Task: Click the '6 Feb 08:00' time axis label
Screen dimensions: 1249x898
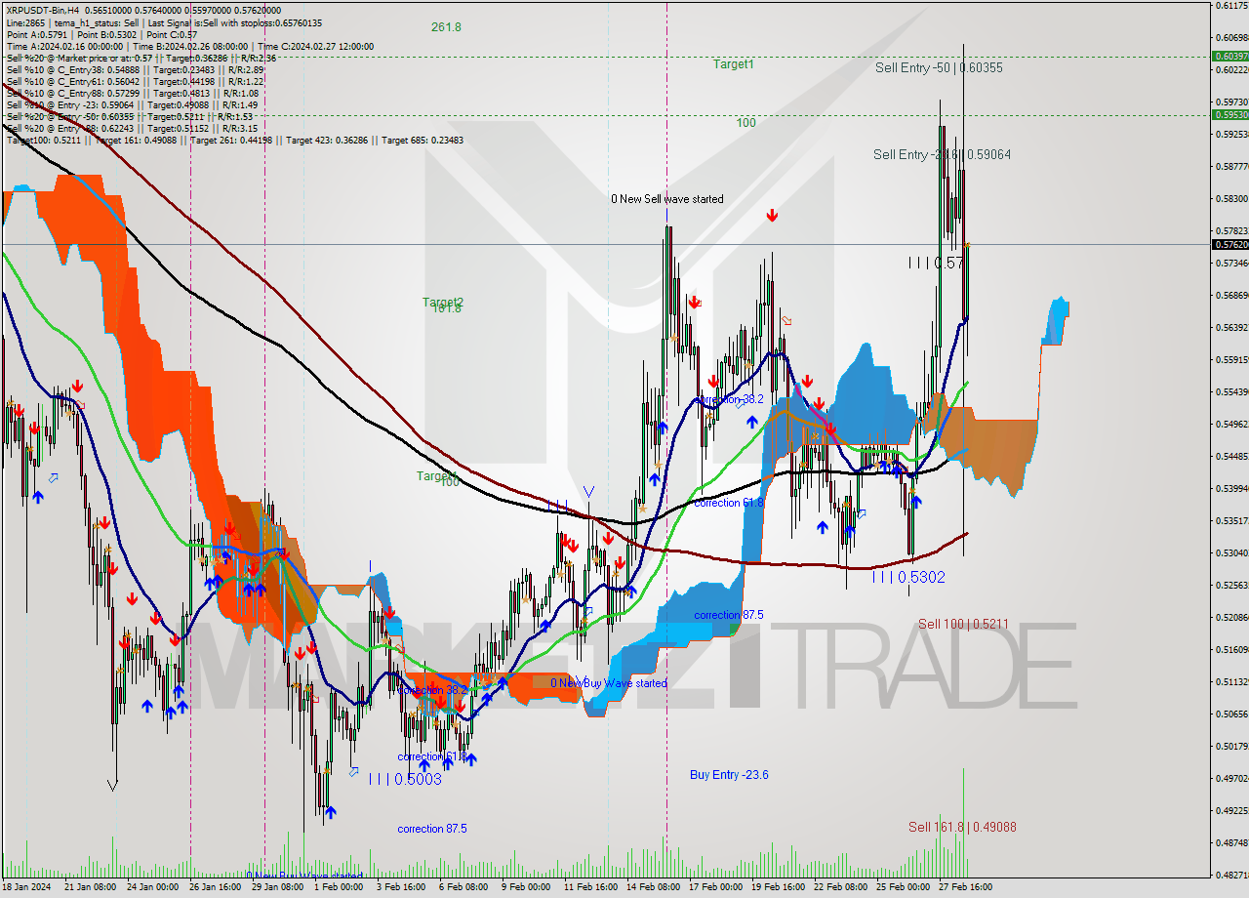Action: (x=464, y=887)
